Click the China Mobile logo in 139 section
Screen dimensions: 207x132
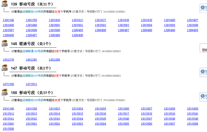tap(204, 8)
